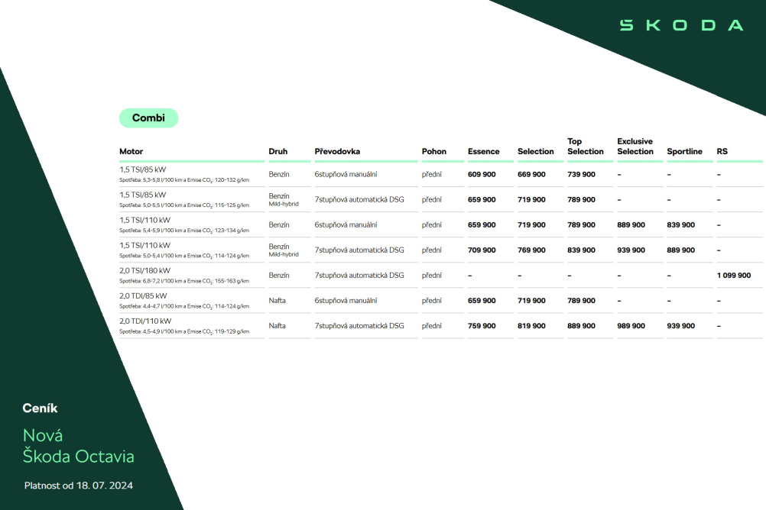Select the price 819 900
This screenshot has height=510, width=766.
(531, 325)
